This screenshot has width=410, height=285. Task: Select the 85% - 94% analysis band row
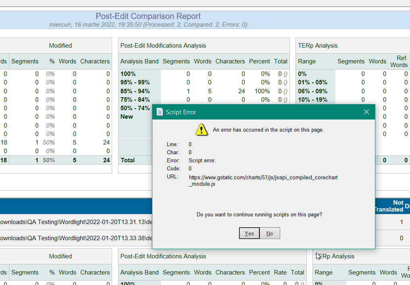135,91
